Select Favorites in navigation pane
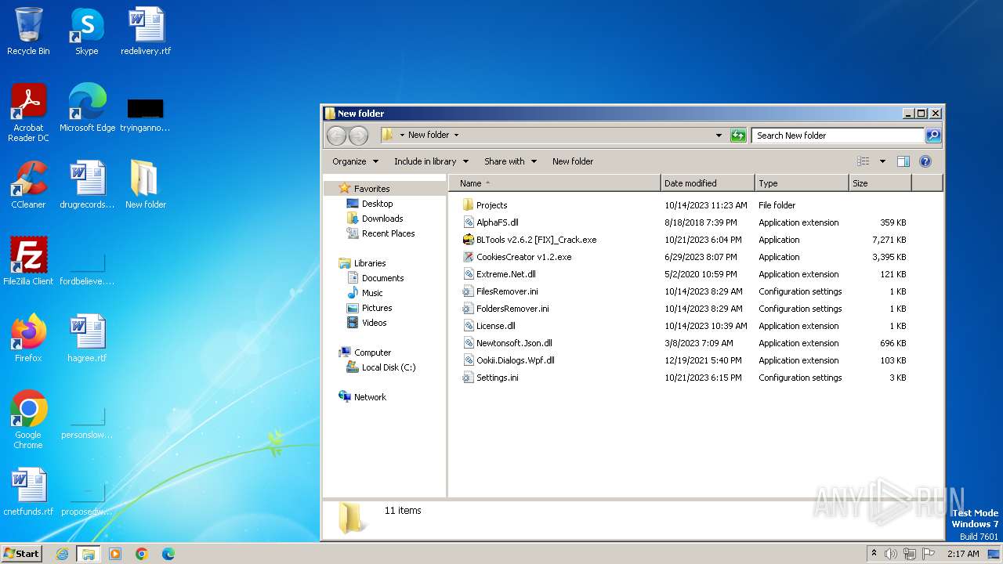 click(x=371, y=189)
